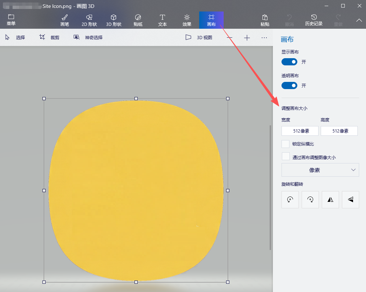Click the bottom-right canvas resize handle
The height and width of the screenshot is (292, 366).
point(228,282)
